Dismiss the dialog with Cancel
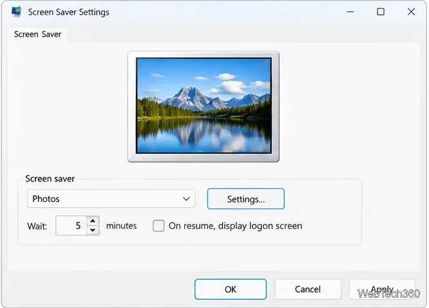This screenshot has width=429, height=308. click(308, 289)
